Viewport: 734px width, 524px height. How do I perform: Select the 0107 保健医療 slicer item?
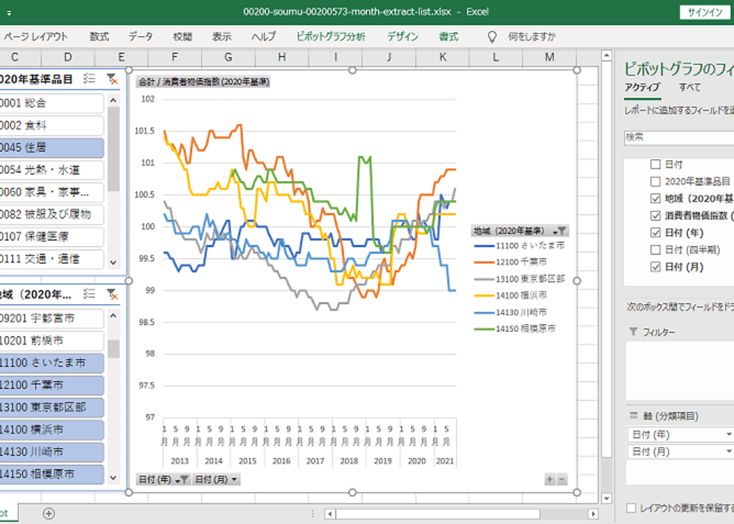(51, 237)
